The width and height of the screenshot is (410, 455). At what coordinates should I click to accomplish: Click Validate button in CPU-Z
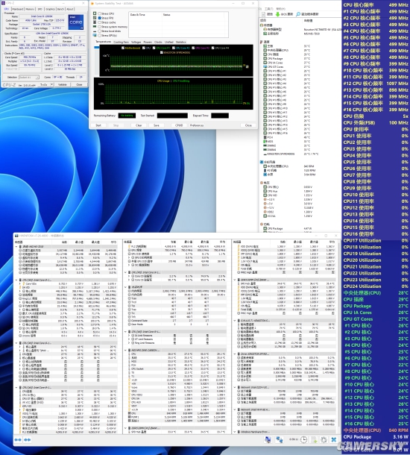coord(63,84)
